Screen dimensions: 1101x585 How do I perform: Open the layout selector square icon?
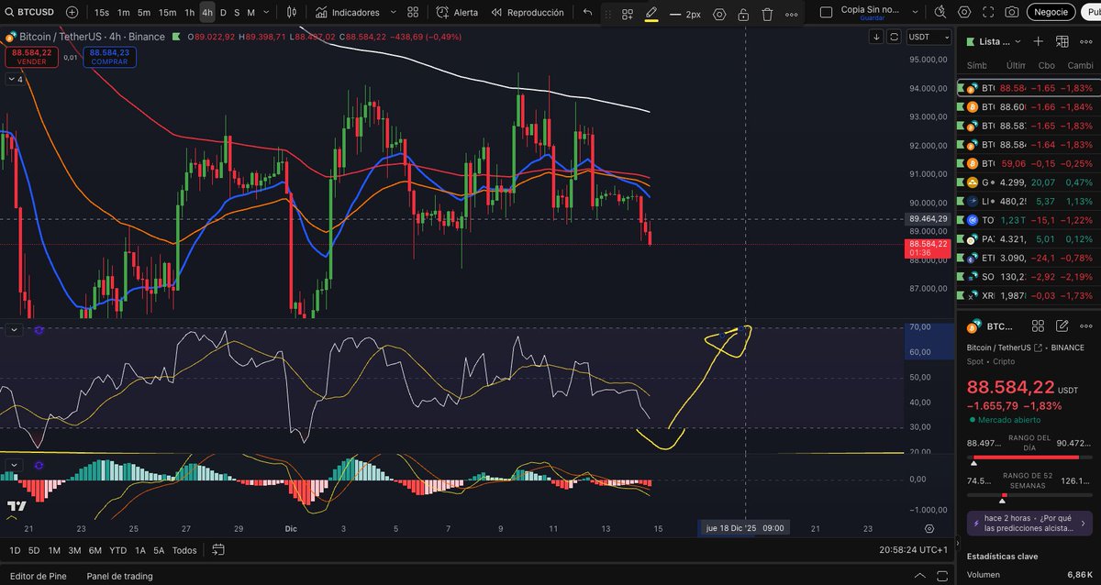[x=826, y=12]
